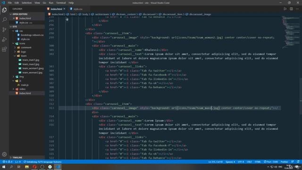Open the Edit menu
302x170 pixels.
(17, 3)
